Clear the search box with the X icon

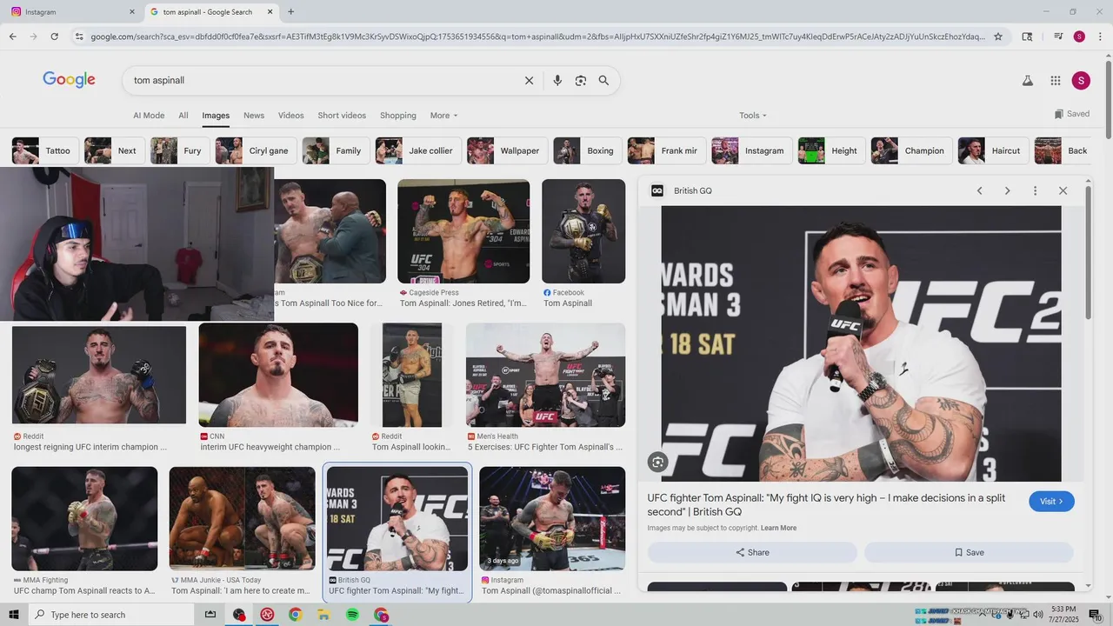pos(529,80)
